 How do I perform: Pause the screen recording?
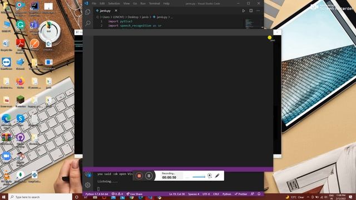tap(149, 176)
